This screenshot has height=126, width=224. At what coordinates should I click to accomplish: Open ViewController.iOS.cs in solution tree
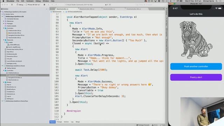15,38
